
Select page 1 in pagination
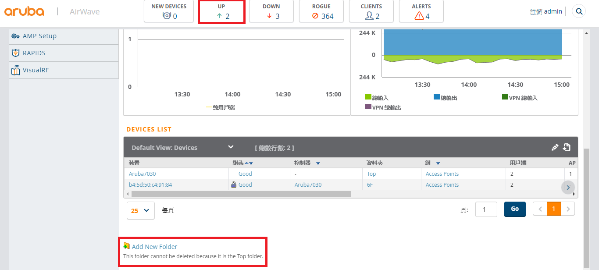554,209
